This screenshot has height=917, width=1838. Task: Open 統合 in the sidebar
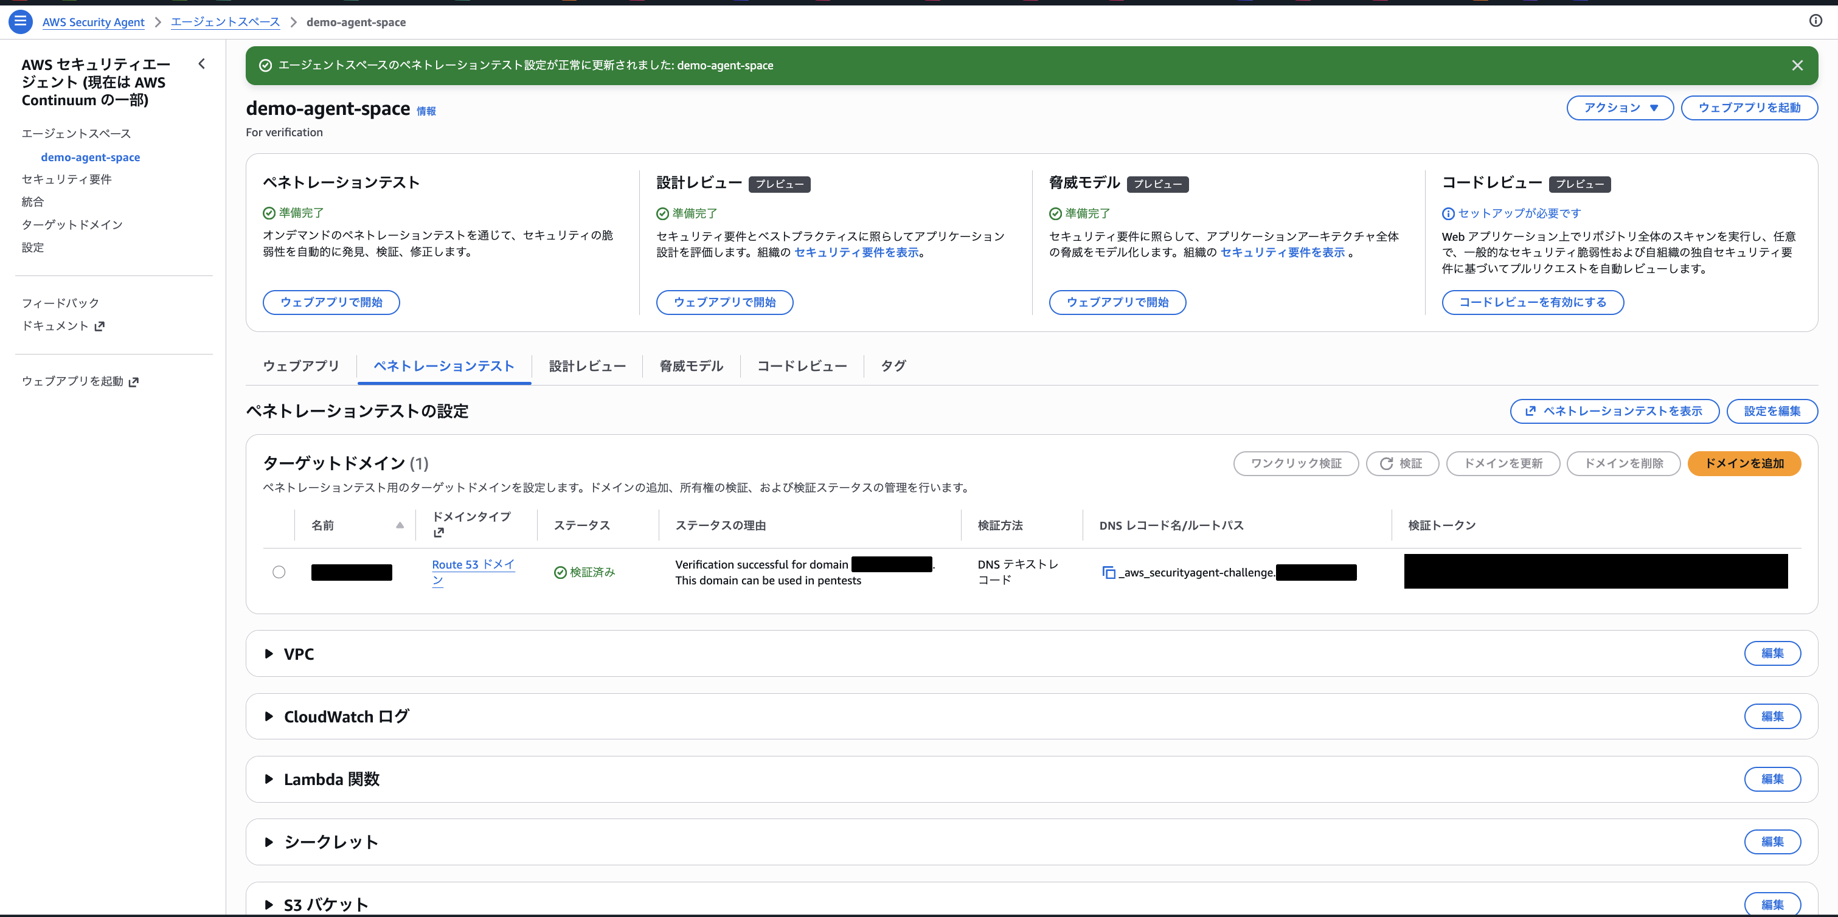(33, 202)
